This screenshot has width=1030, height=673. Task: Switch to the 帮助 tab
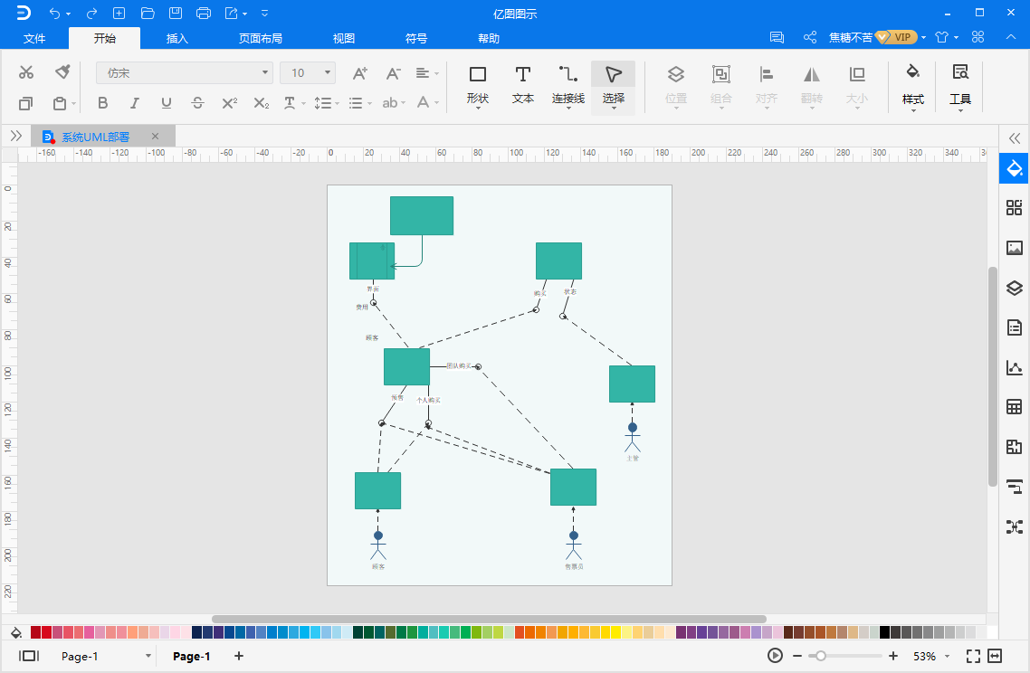click(488, 38)
